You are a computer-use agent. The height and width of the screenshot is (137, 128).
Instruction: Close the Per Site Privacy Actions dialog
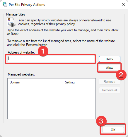click(123, 4)
